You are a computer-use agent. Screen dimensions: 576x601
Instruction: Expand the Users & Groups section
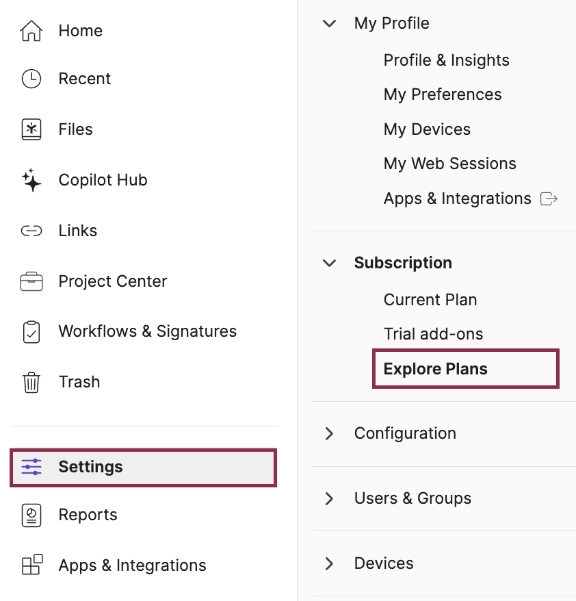click(330, 498)
